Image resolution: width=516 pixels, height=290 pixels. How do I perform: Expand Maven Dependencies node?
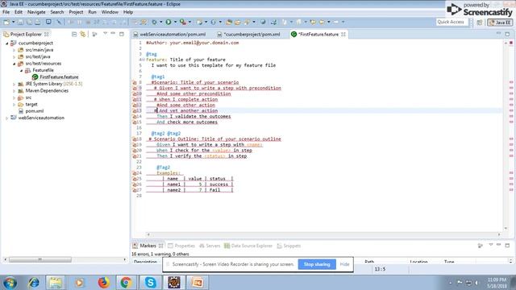[15, 91]
